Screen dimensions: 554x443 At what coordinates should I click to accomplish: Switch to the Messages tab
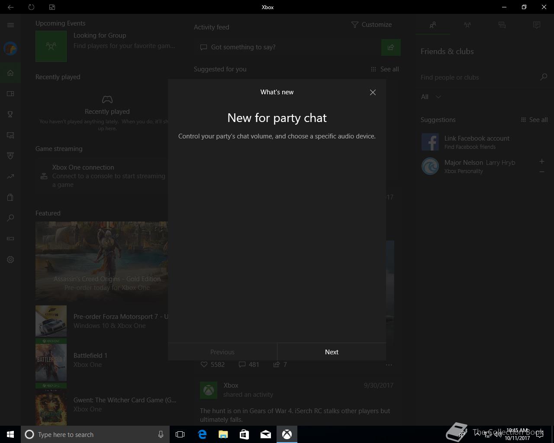(502, 25)
